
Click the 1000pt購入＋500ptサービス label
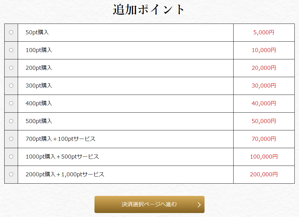(62, 156)
